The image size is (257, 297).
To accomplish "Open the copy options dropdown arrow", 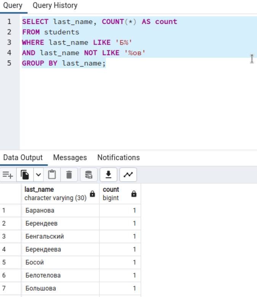I will coord(38,175).
